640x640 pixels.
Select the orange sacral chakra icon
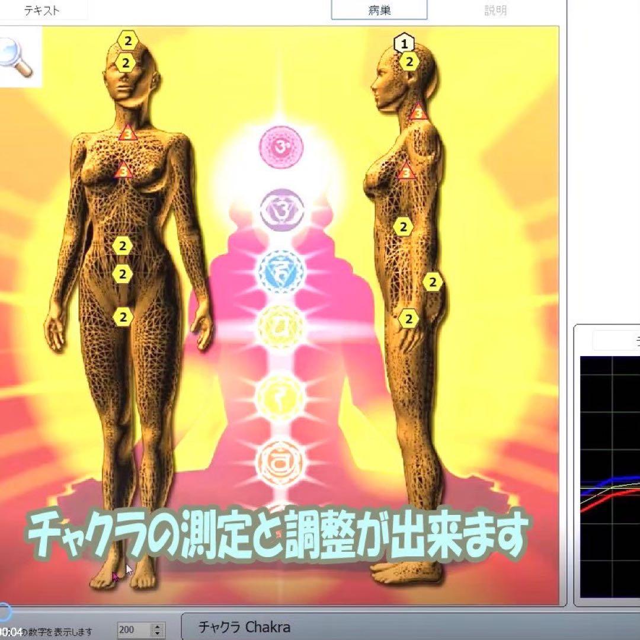point(281,461)
